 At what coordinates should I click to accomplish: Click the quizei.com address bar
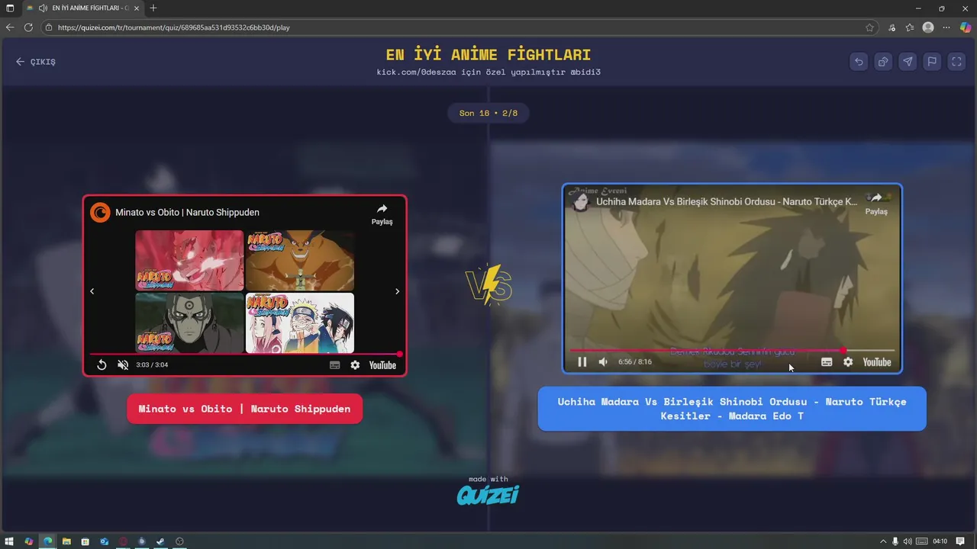tap(458, 27)
